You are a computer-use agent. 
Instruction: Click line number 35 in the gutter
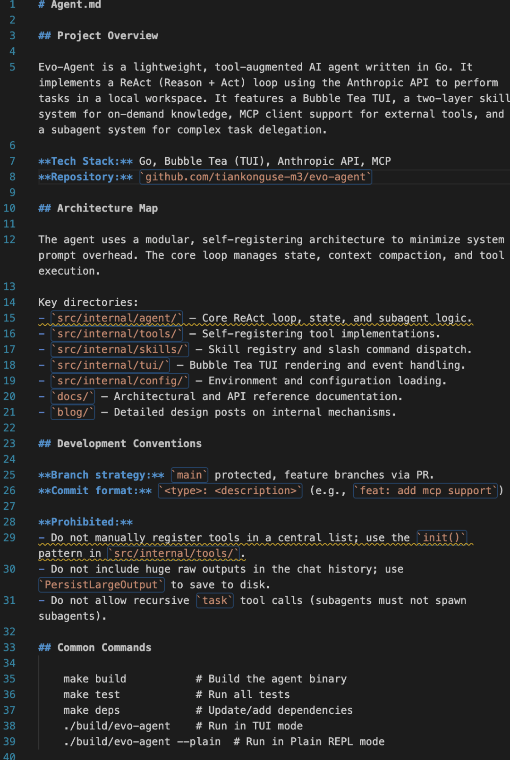point(9,679)
